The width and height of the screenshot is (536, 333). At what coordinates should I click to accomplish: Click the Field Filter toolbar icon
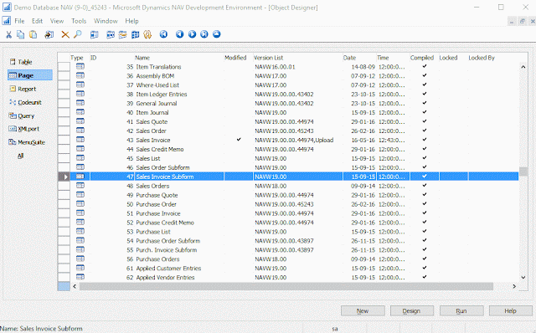pos(111,34)
